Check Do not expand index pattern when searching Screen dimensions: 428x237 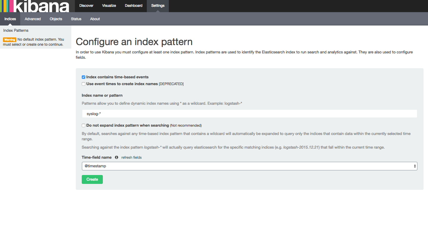pyautogui.click(x=84, y=125)
